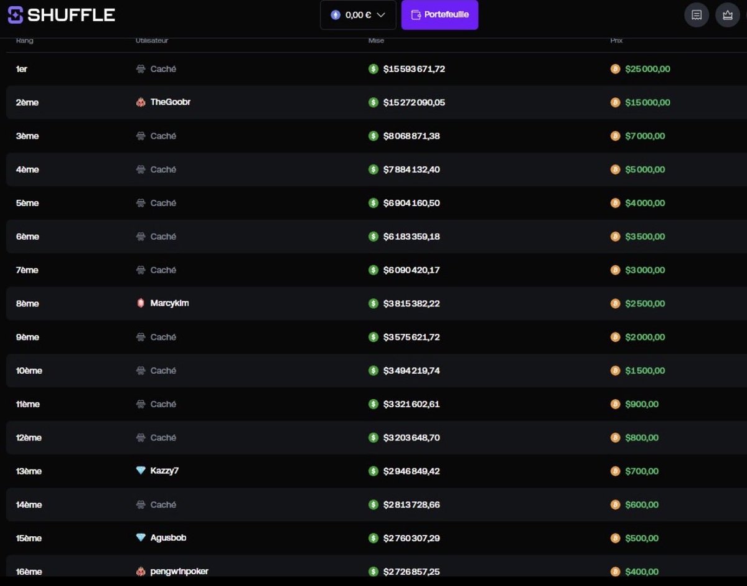Click the dollar icon beside $3 815 382,22
The height and width of the screenshot is (586, 747).
[374, 303]
